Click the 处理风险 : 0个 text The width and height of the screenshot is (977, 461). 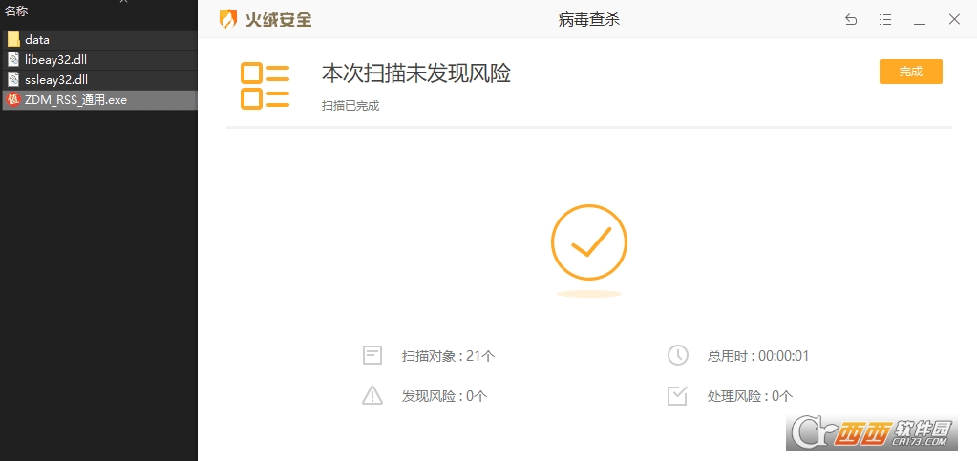tap(751, 395)
